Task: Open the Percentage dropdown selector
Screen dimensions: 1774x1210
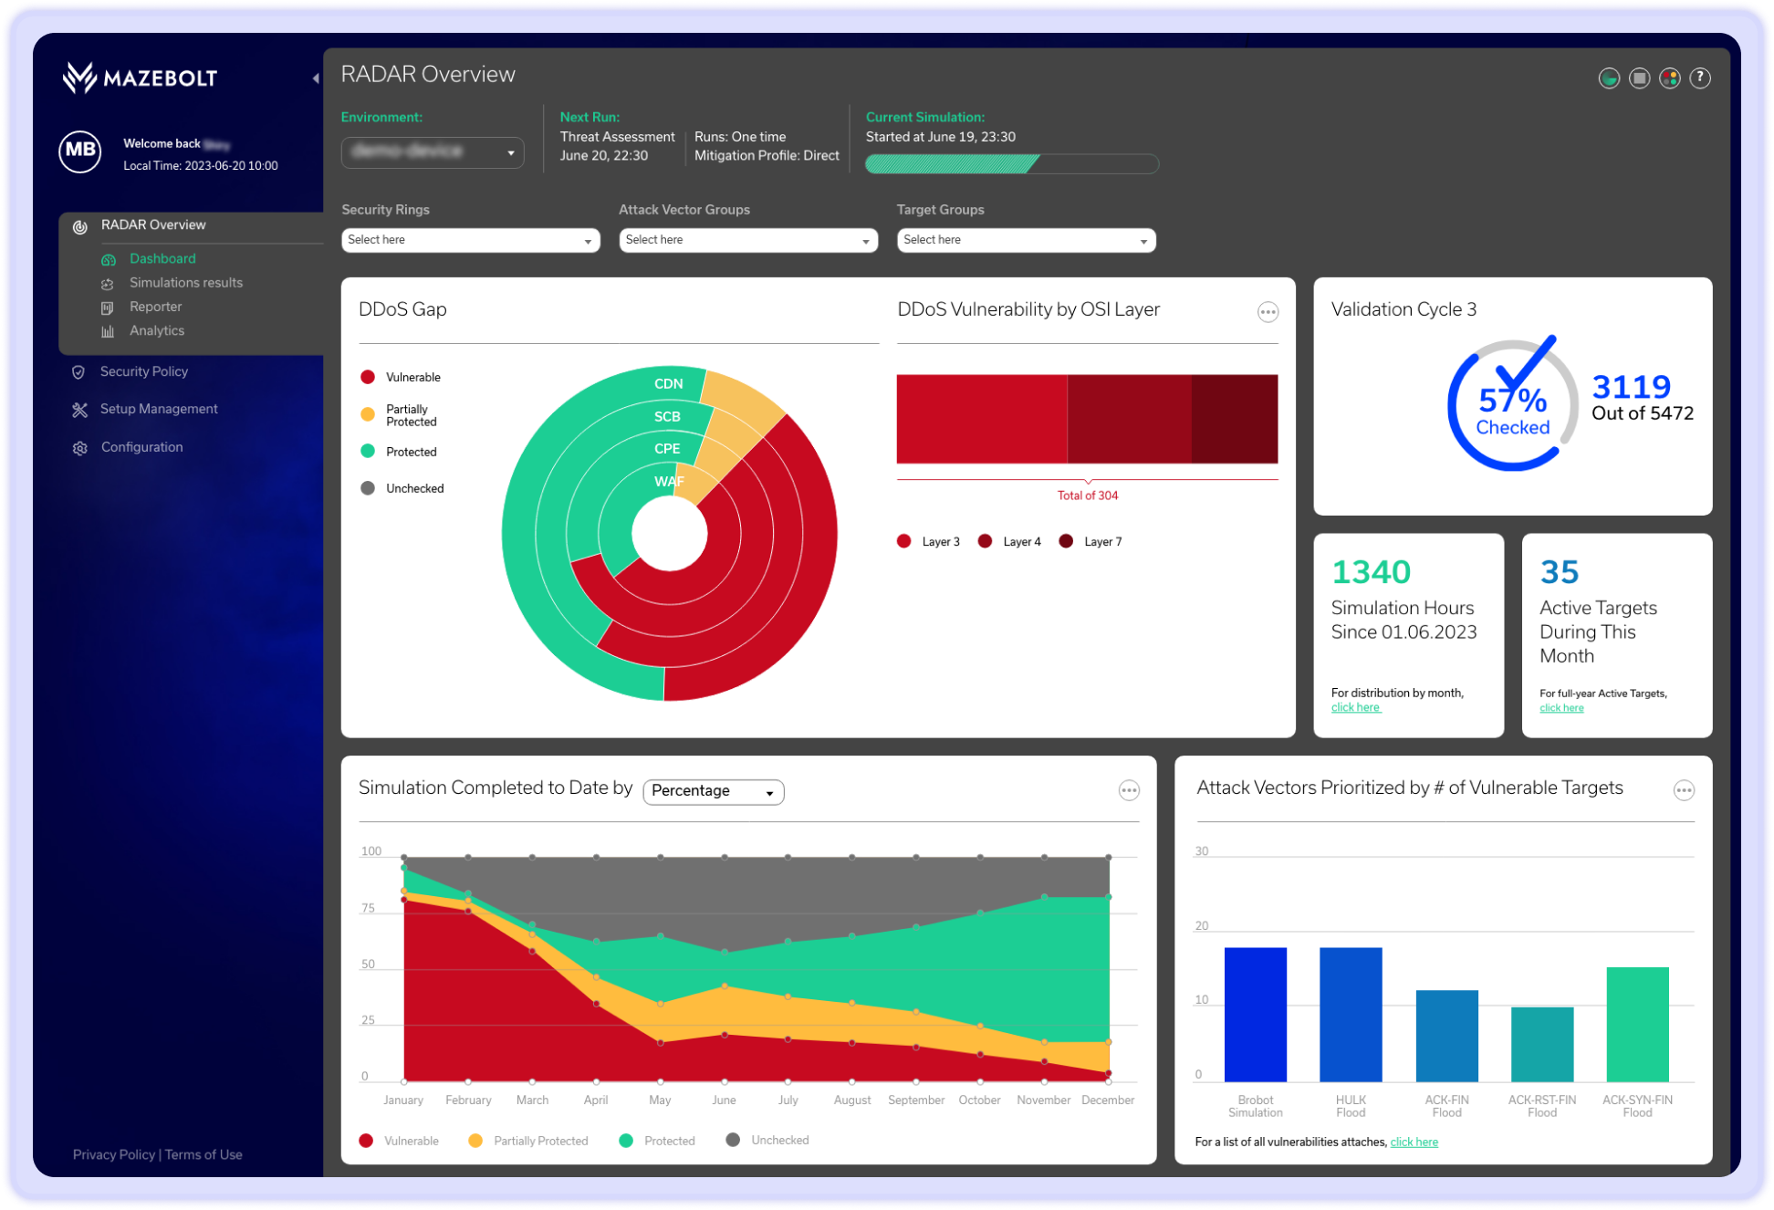Action: pyautogui.click(x=713, y=791)
